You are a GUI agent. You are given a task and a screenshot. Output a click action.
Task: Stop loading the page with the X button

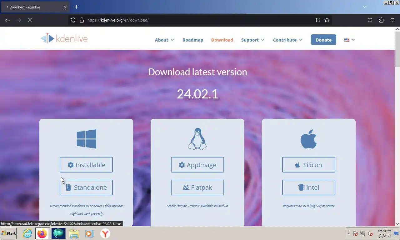(x=30, y=20)
